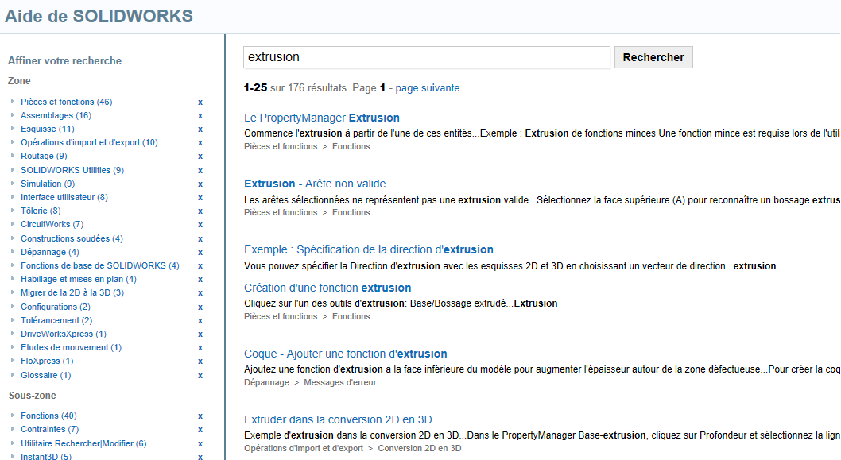Exclude Tôlerie with its x icon
This screenshot has height=460, width=841.
pyautogui.click(x=200, y=211)
